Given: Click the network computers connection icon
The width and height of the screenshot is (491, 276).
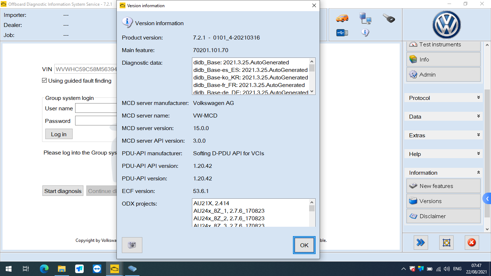Looking at the screenshot, I should [365, 18].
